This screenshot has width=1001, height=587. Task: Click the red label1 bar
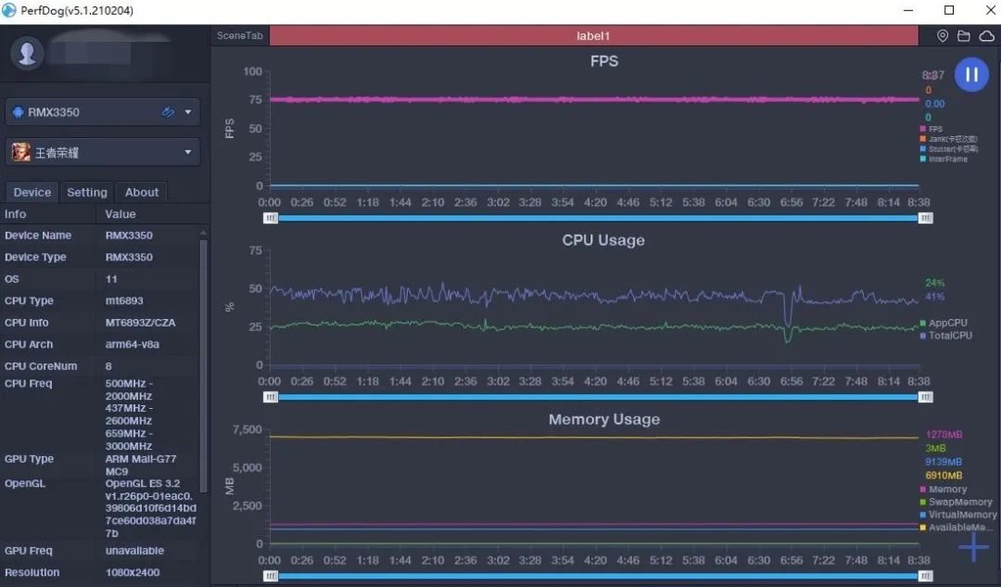[593, 35]
